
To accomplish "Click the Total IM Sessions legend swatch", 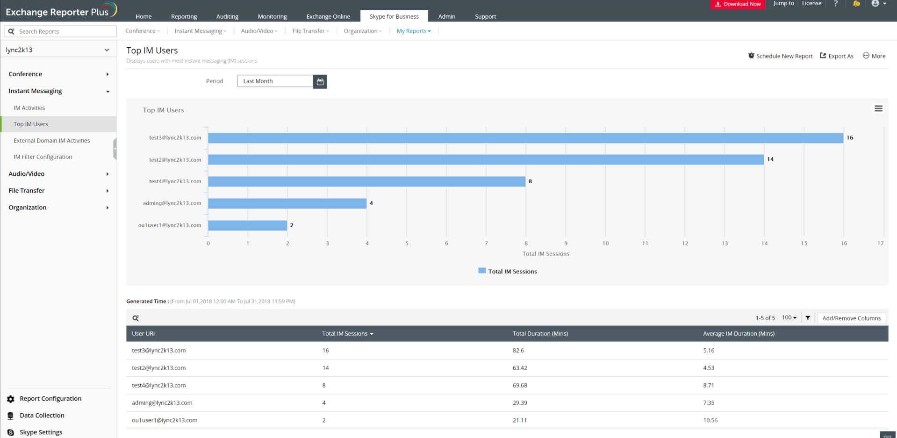I will point(482,271).
